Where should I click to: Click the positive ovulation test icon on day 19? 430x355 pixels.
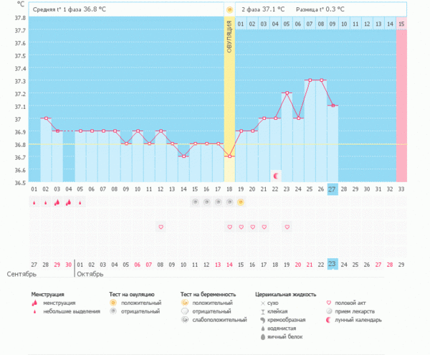tap(241, 202)
